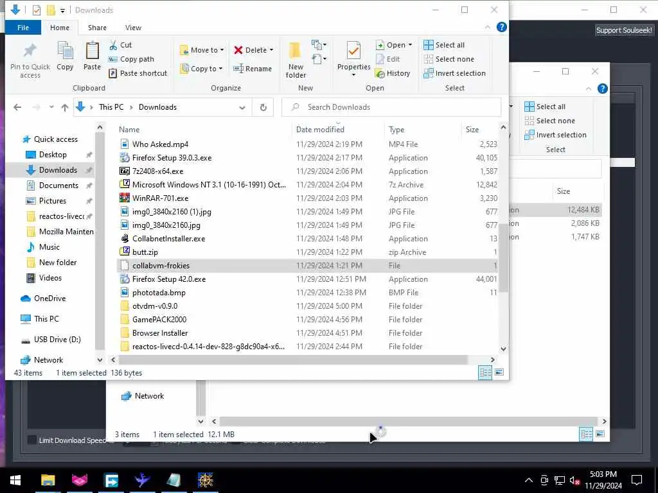This screenshot has width=658, height=493.
Task: Click the Up one level arrow
Action: pos(65,107)
